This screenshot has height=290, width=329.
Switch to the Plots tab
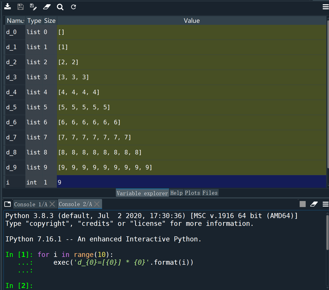point(192,192)
